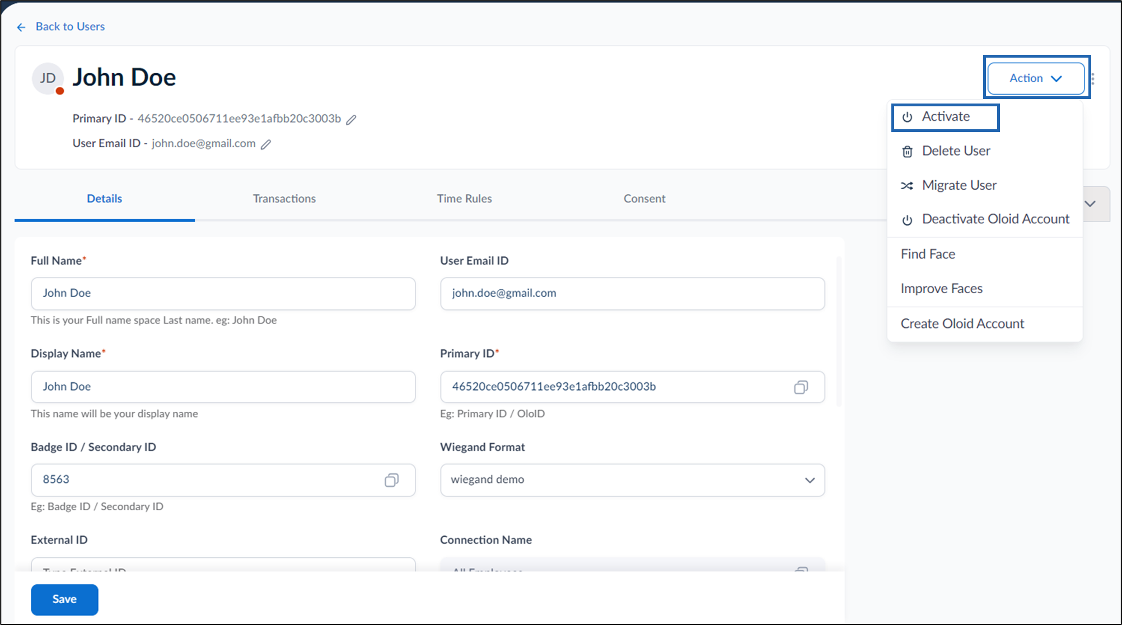Edit User Email ID using the pencil icon
1122x625 pixels.
coord(266,144)
